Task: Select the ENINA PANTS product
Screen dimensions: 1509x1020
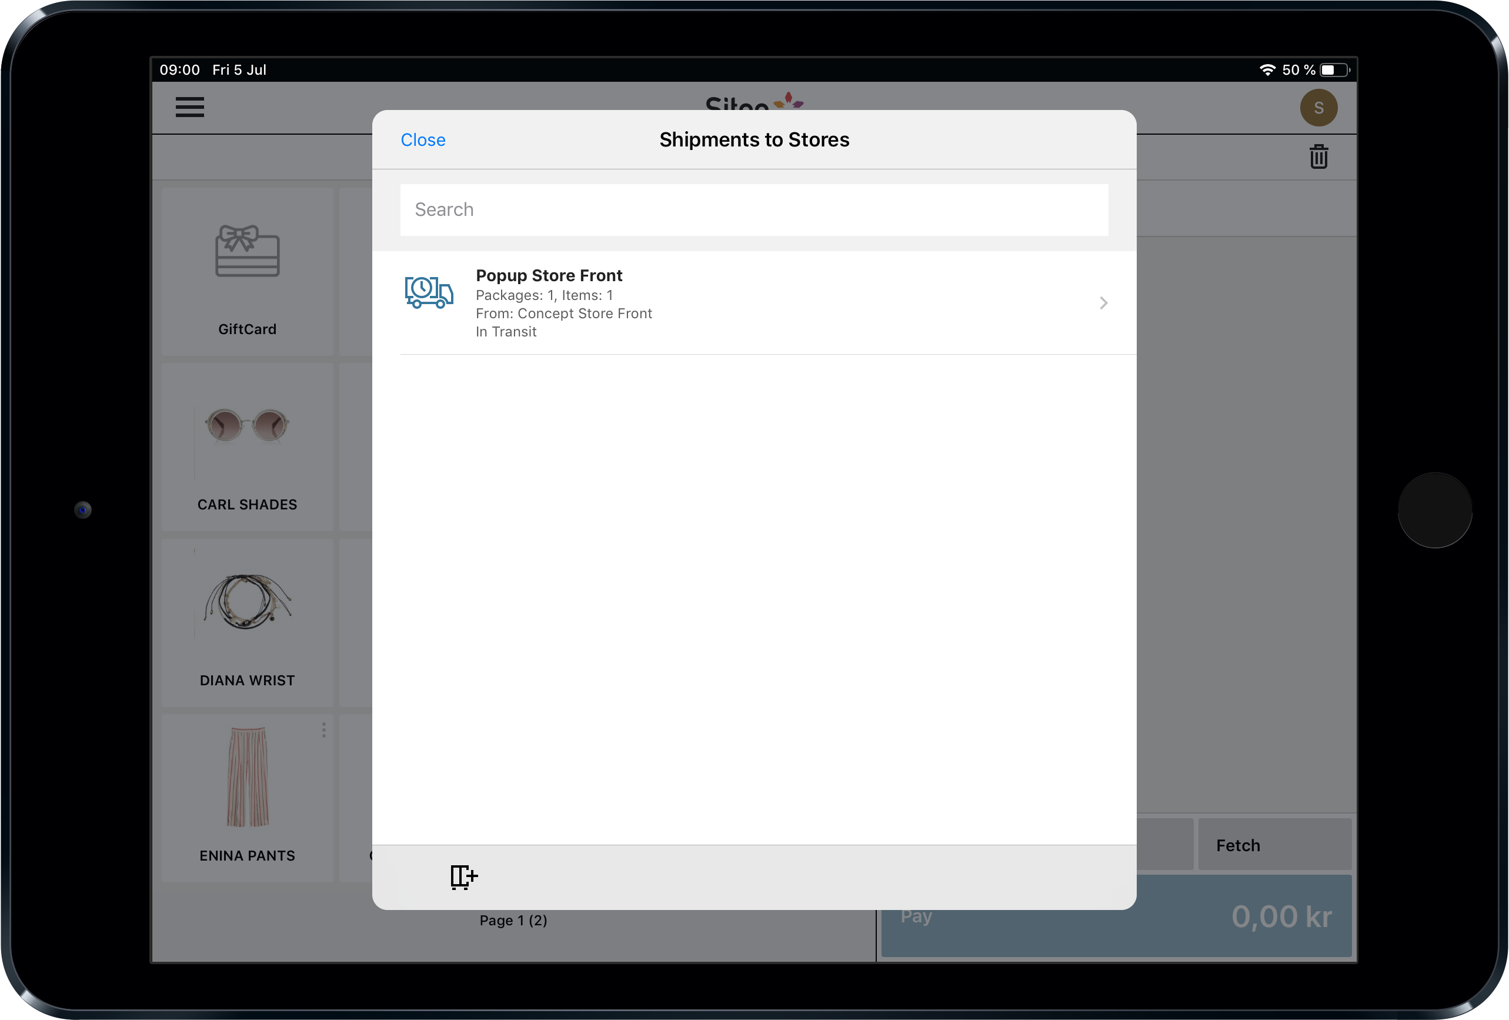Action: point(248,798)
